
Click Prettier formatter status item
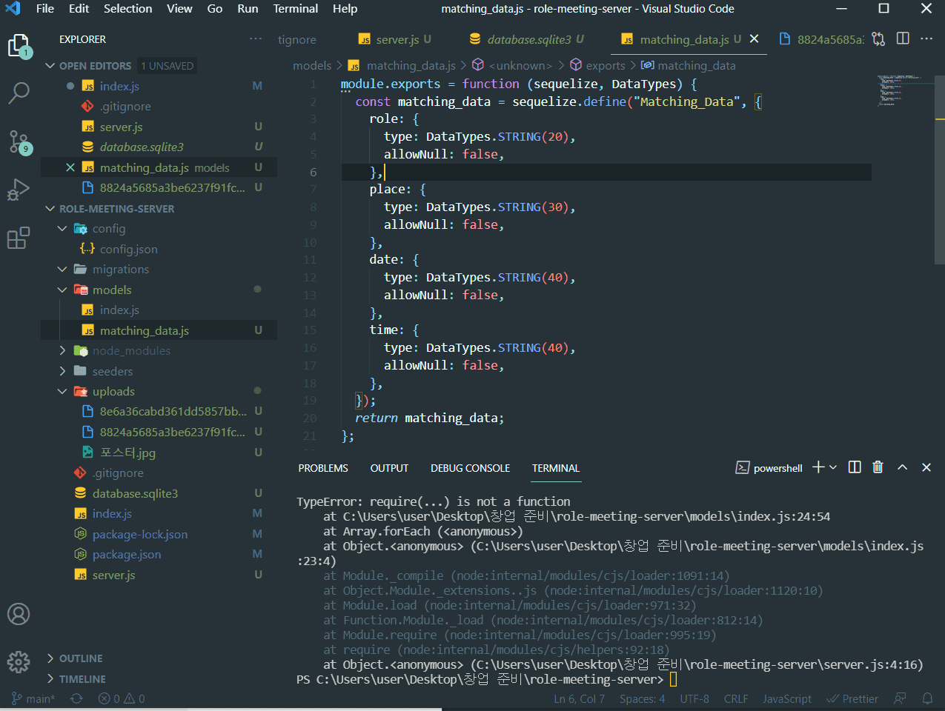point(852,698)
